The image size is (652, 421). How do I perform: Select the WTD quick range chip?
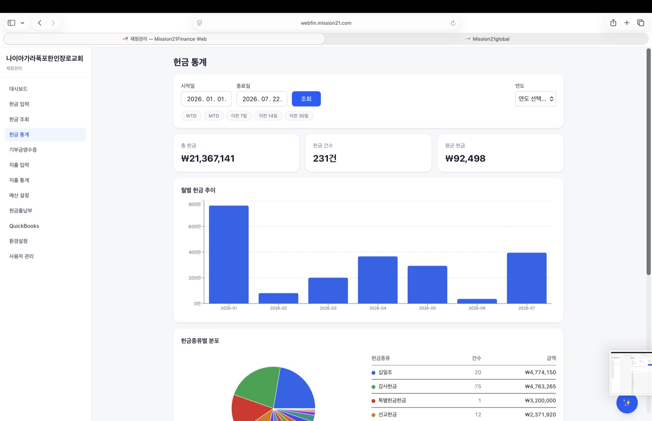(x=191, y=116)
